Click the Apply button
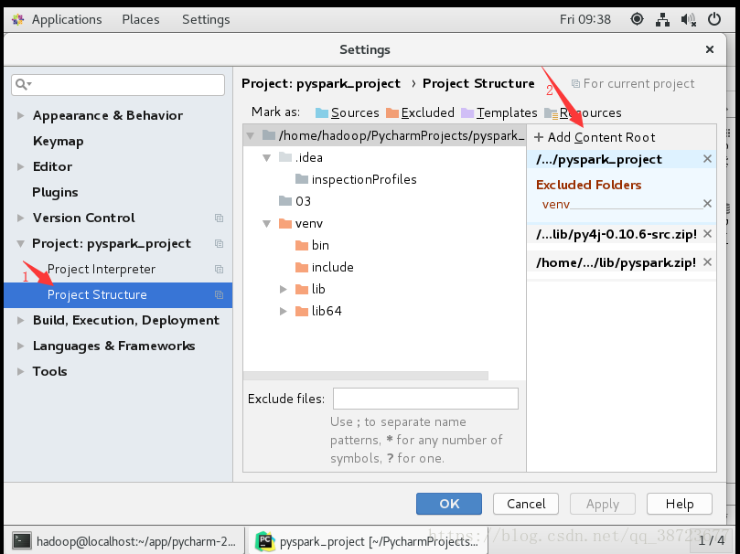 pyautogui.click(x=603, y=504)
